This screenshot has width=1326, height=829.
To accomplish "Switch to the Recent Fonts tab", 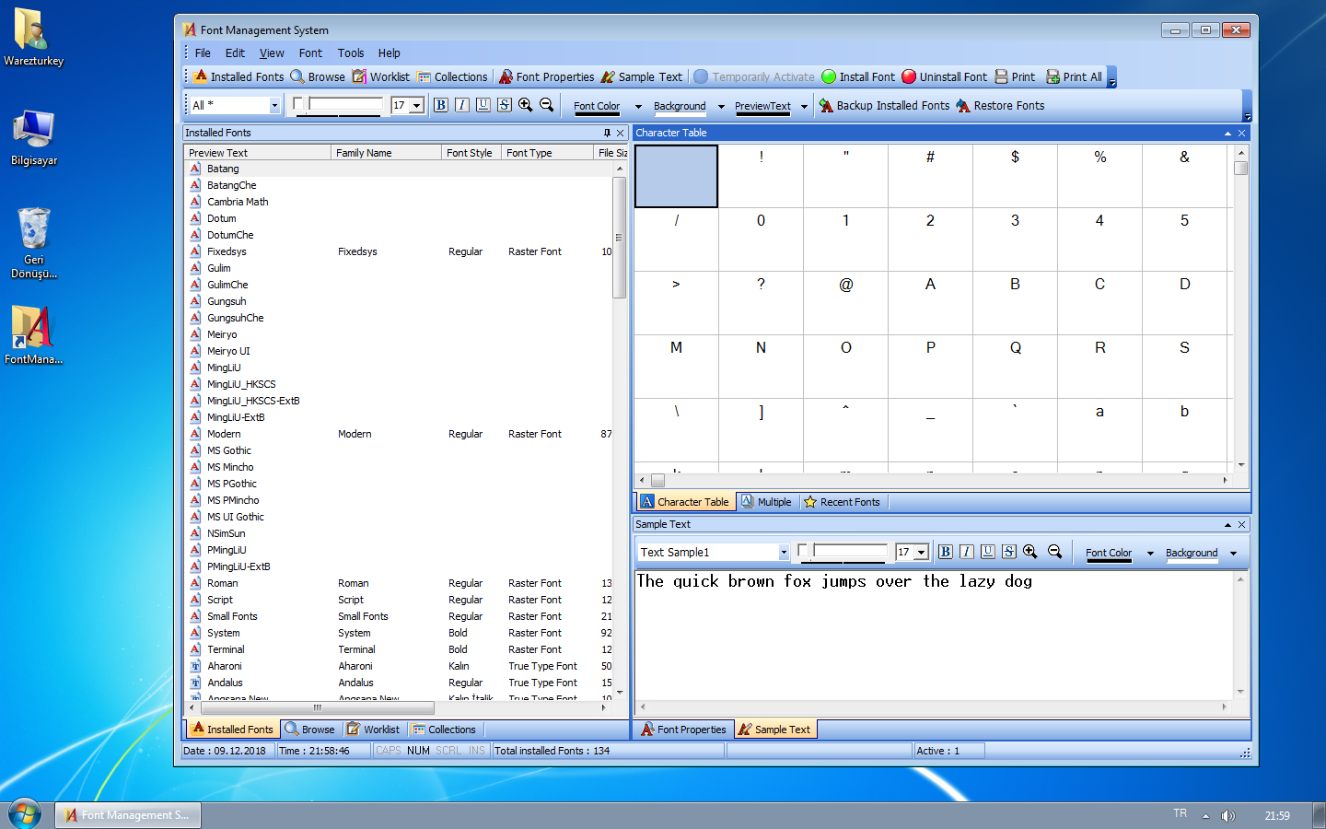I will pyautogui.click(x=843, y=502).
